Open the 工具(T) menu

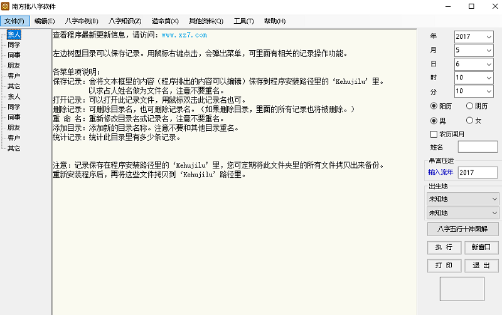point(243,21)
